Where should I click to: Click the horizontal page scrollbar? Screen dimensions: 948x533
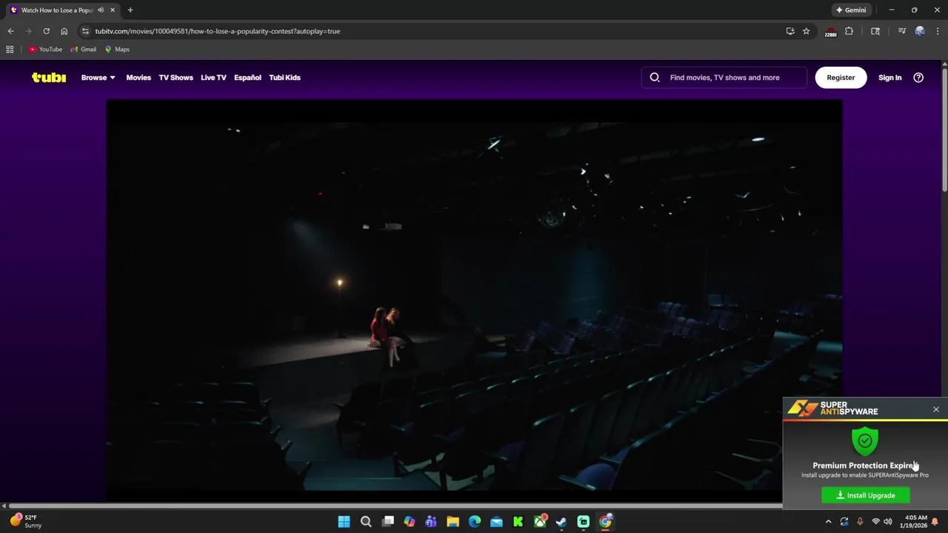(395, 506)
